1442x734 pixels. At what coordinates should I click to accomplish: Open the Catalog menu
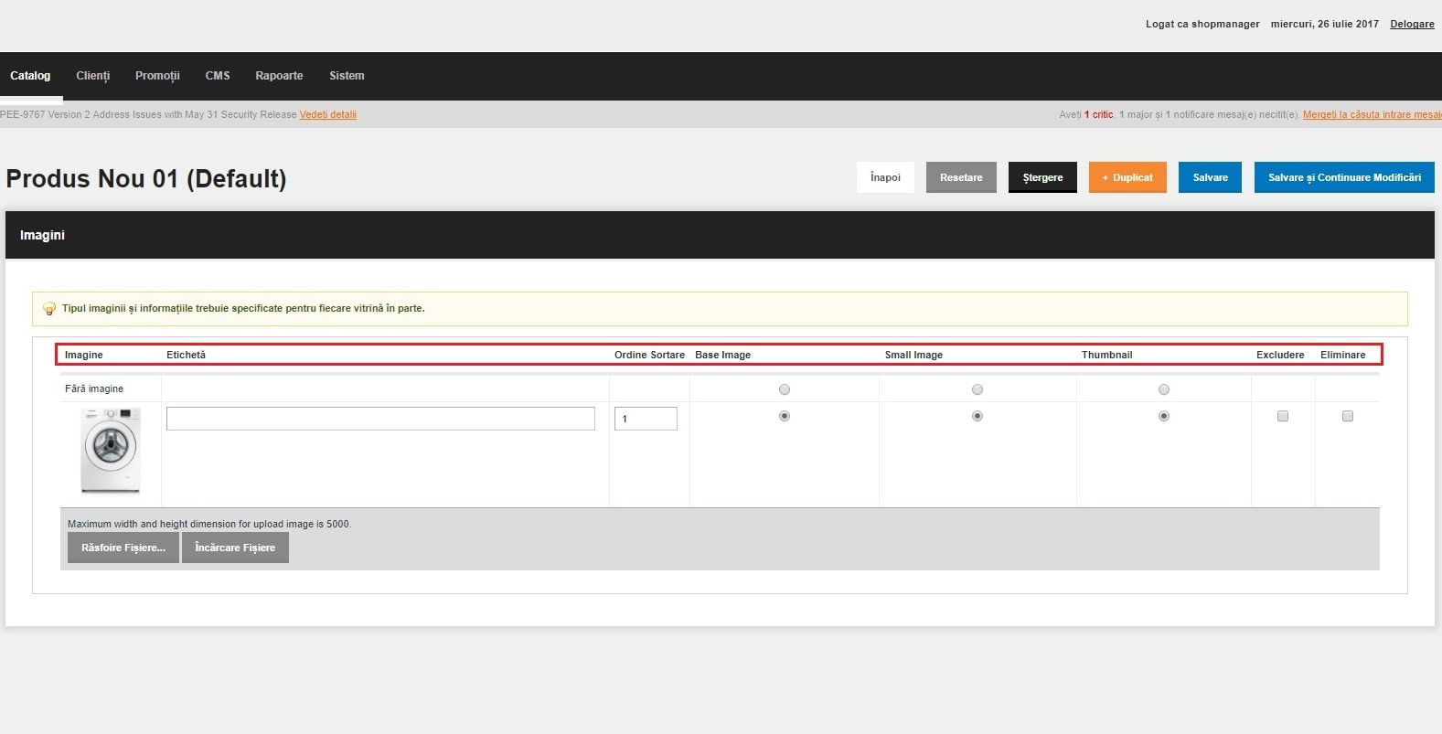(x=30, y=76)
